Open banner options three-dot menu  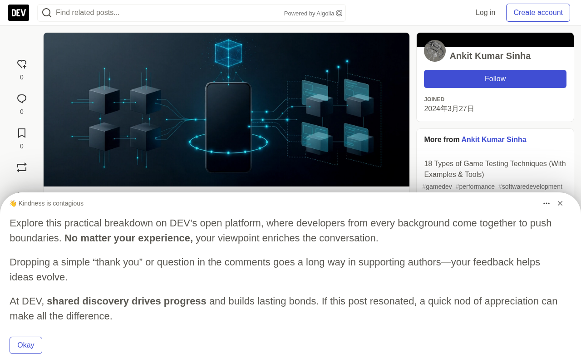click(x=547, y=203)
